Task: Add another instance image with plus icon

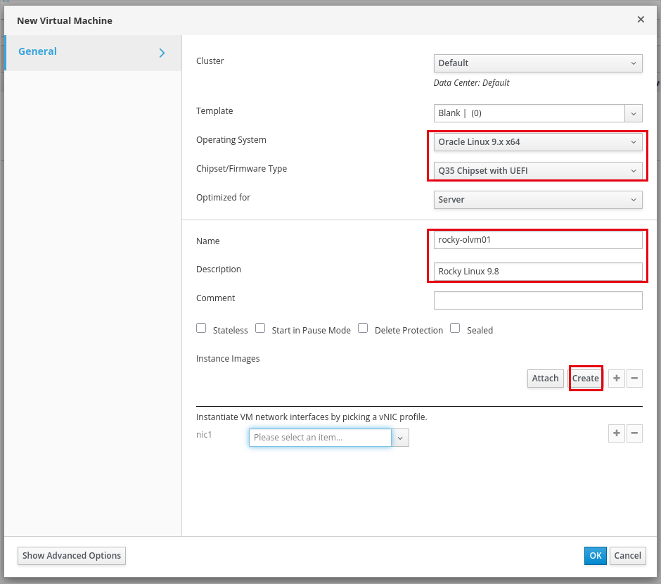Action: [616, 379]
